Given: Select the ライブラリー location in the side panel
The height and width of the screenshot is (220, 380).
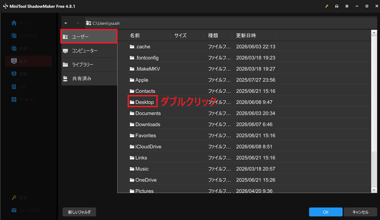Looking at the screenshot, I should [89, 65].
